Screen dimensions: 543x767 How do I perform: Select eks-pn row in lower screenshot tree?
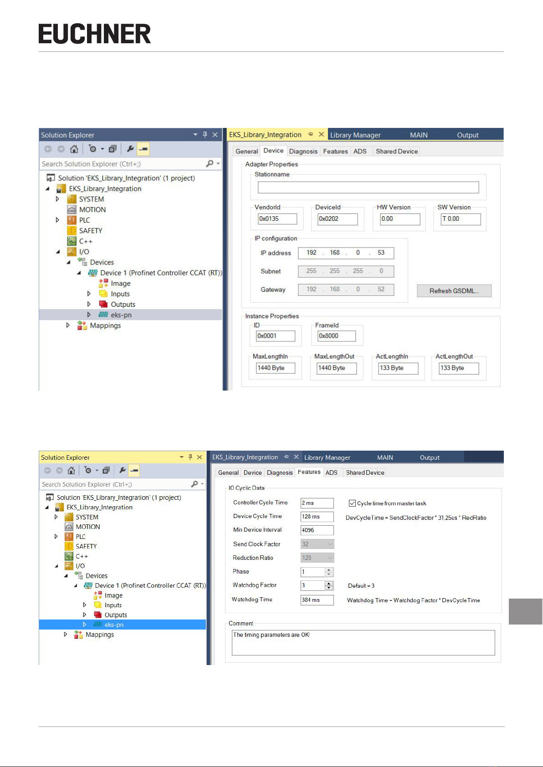[x=123, y=625]
